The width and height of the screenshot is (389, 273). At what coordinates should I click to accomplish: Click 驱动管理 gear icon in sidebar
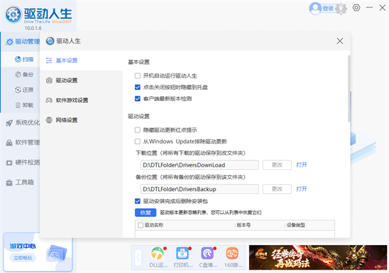(10, 42)
